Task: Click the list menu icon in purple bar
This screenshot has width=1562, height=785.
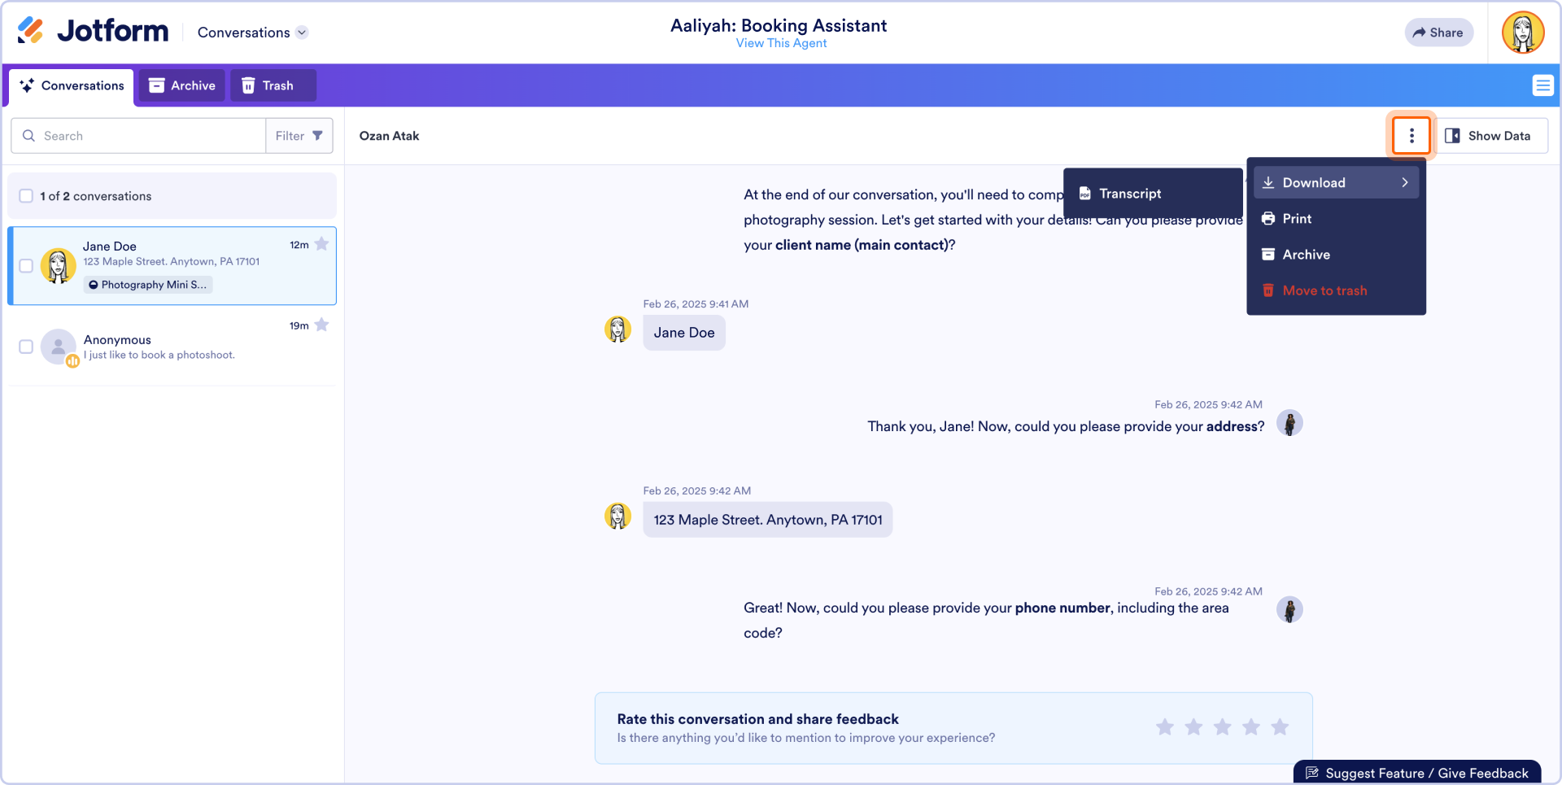Action: click(x=1542, y=85)
